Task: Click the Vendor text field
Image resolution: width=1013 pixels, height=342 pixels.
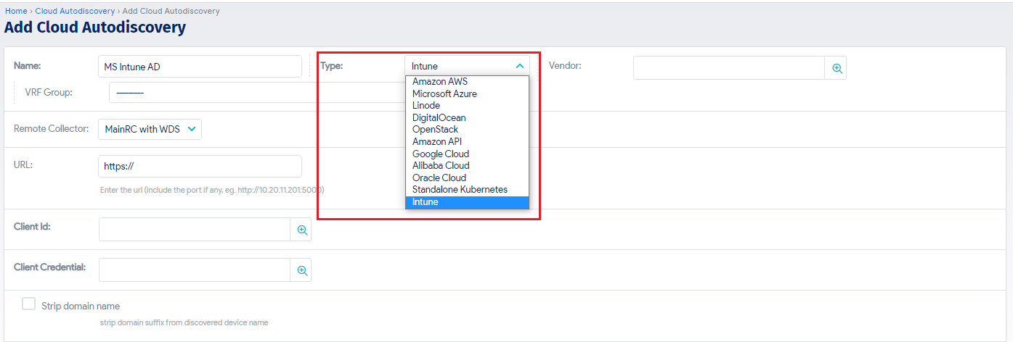Action: [x=729, y=67]
